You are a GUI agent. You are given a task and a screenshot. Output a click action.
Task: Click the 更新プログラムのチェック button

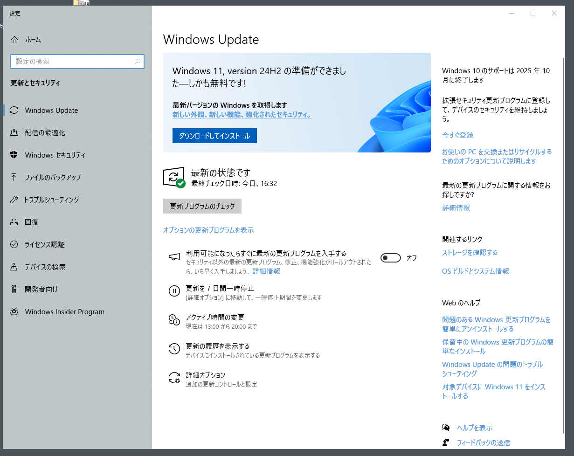pyautogui.click(x=202, y=206)
